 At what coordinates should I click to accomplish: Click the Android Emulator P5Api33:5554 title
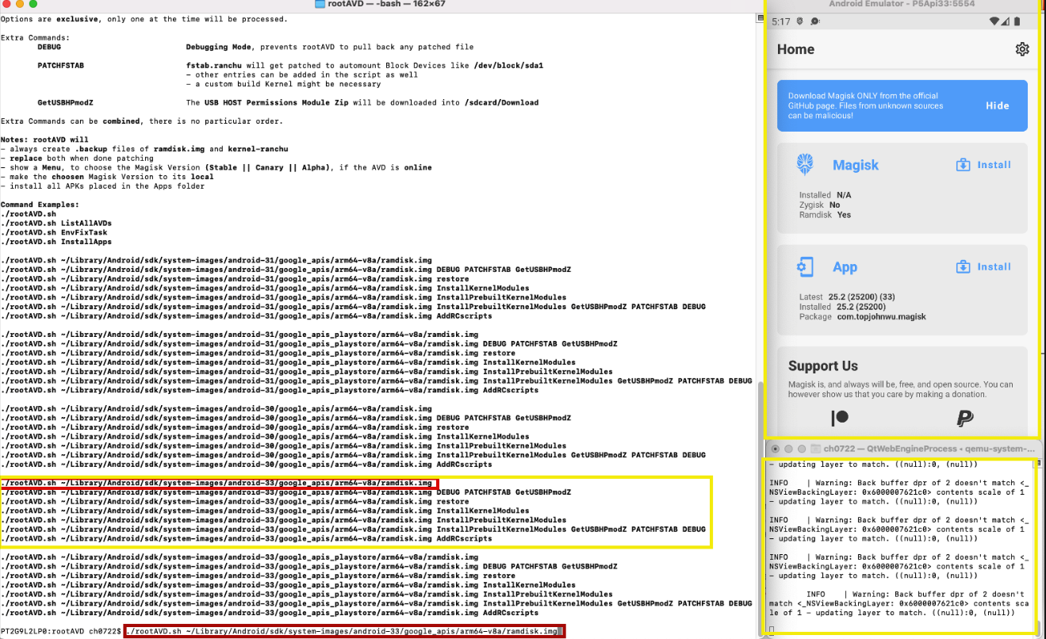(901, 4)
